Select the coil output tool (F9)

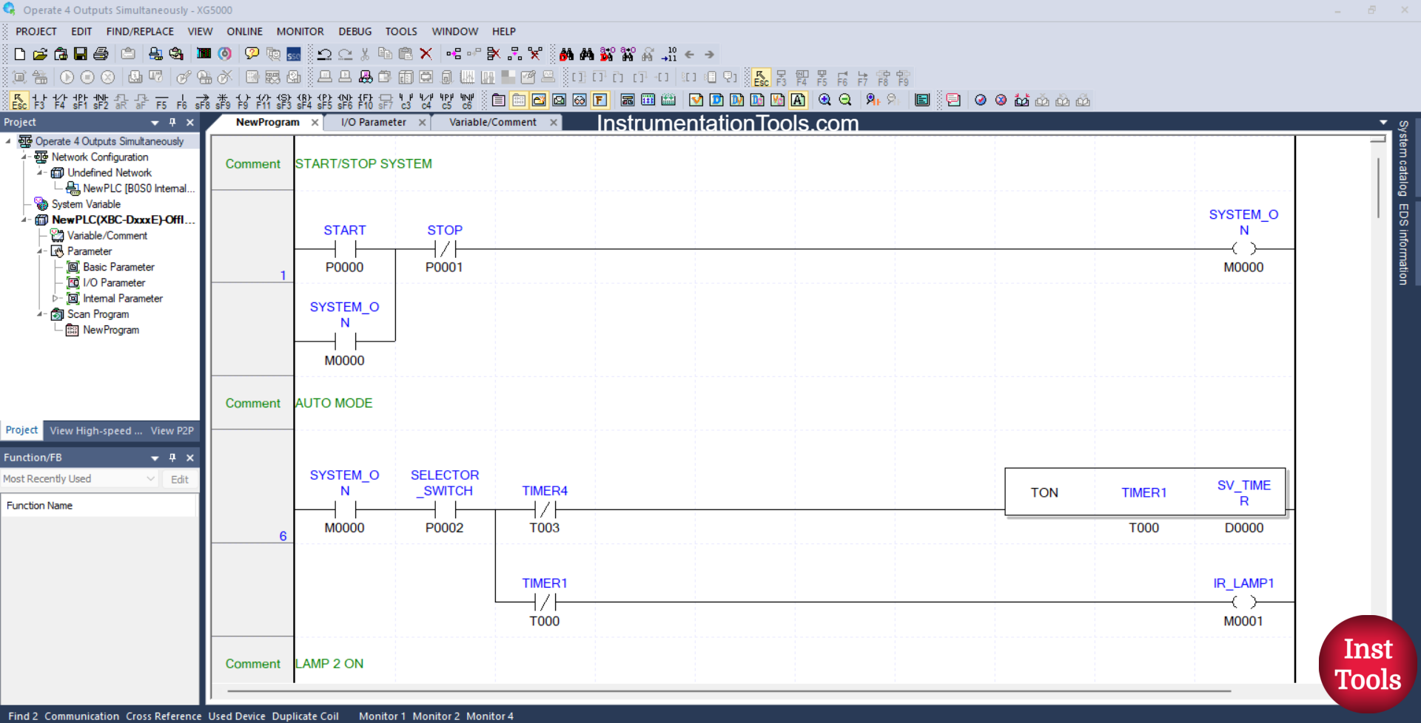[242, 101]
